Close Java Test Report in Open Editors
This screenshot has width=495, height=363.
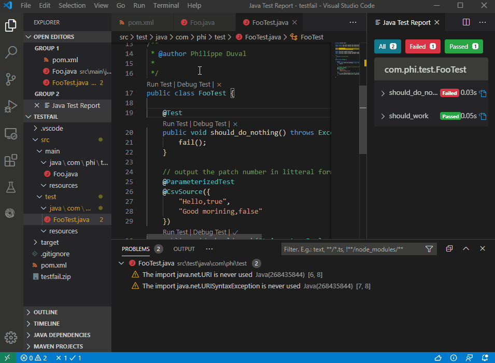coord(37,105)
